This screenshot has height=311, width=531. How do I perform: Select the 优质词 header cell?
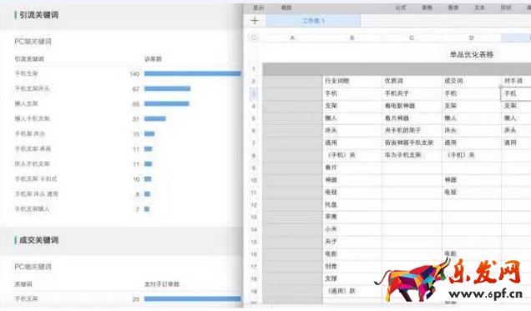tap(412, 81)
